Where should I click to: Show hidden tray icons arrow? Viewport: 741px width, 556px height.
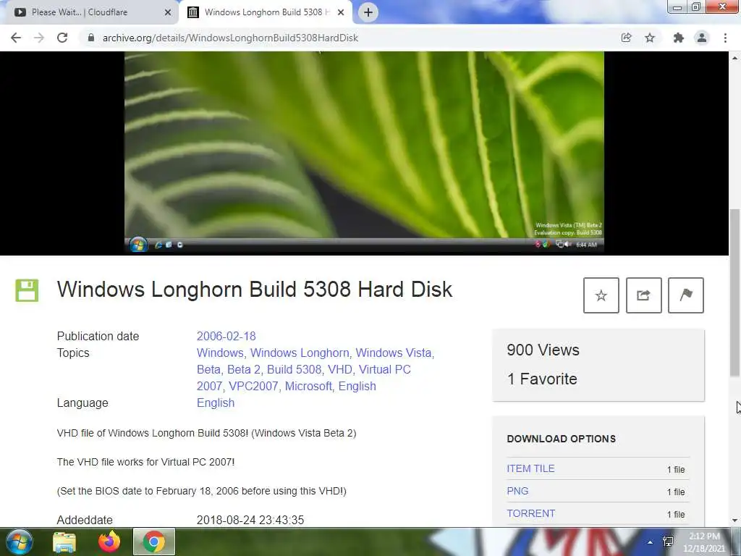(651, 542)
